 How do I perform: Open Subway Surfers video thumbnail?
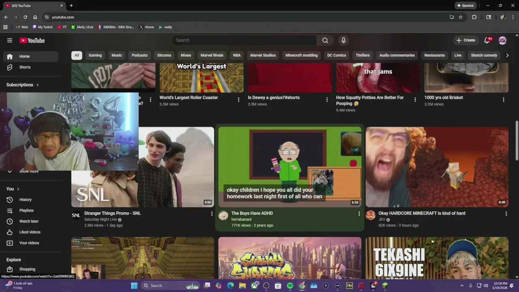click(290, 258)
